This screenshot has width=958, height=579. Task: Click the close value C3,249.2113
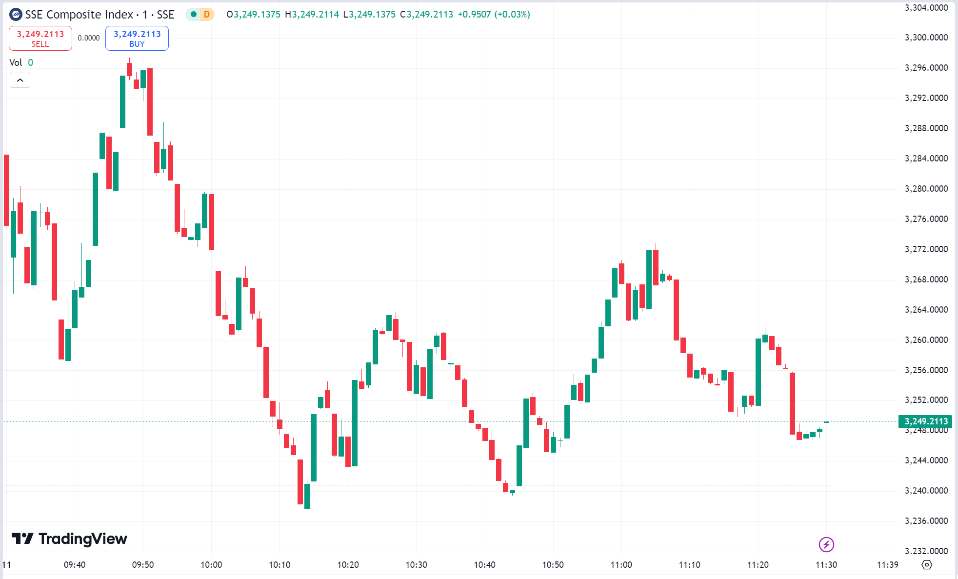426,15
